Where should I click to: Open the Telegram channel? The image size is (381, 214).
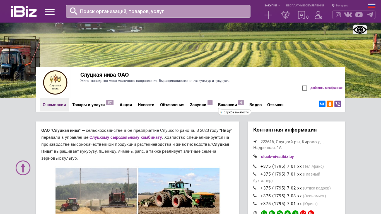370,15
